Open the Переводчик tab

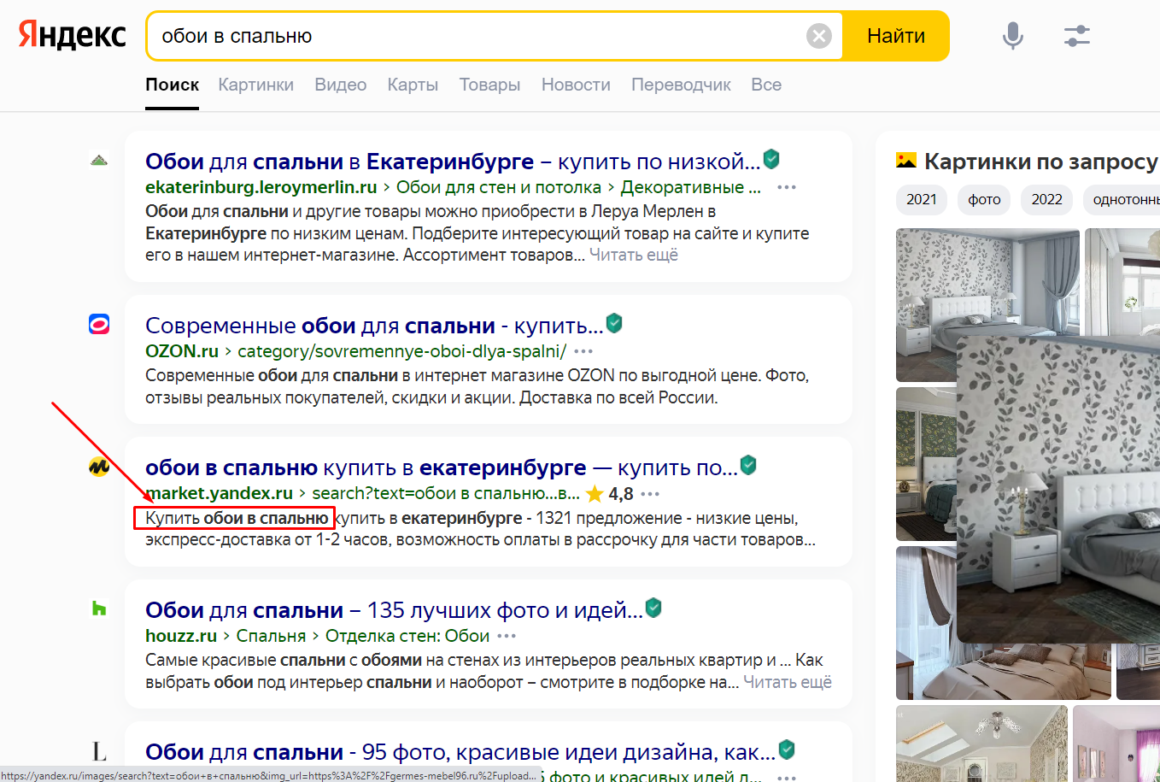(681, 85)
